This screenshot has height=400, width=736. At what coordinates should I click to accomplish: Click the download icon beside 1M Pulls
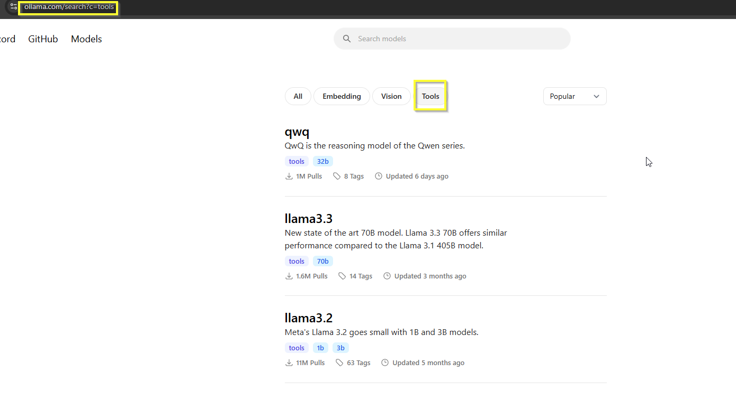(x=289, y=176)
